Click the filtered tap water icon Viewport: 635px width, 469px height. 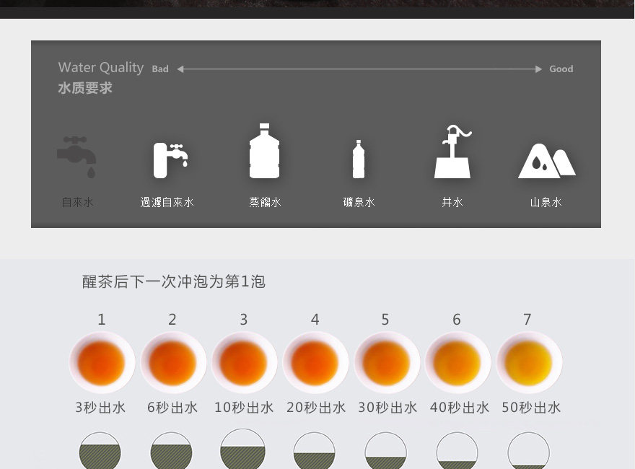coord(170,160)
